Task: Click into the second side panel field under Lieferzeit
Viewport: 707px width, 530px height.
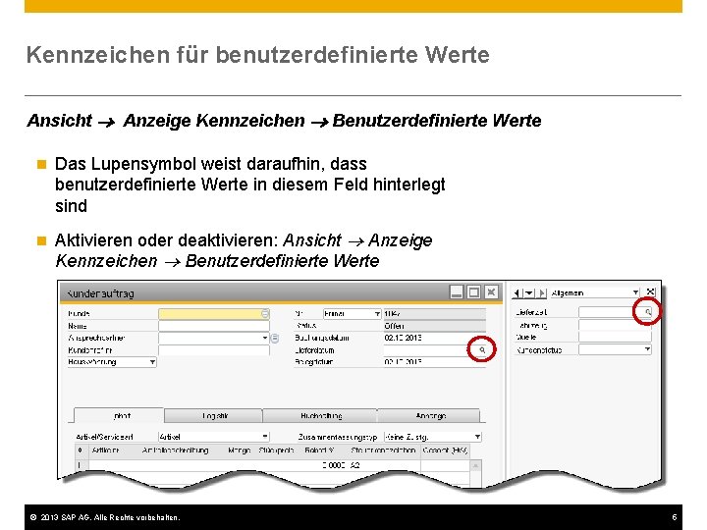Action: [615, 325]
